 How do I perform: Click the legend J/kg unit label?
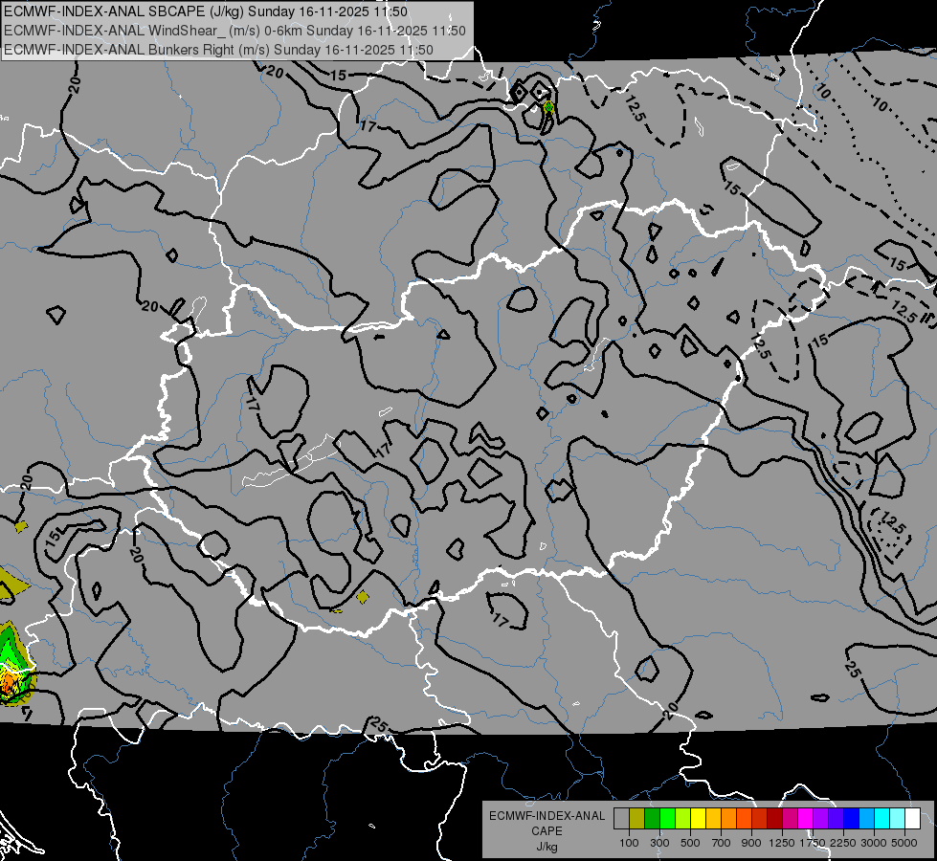(547, 847)
